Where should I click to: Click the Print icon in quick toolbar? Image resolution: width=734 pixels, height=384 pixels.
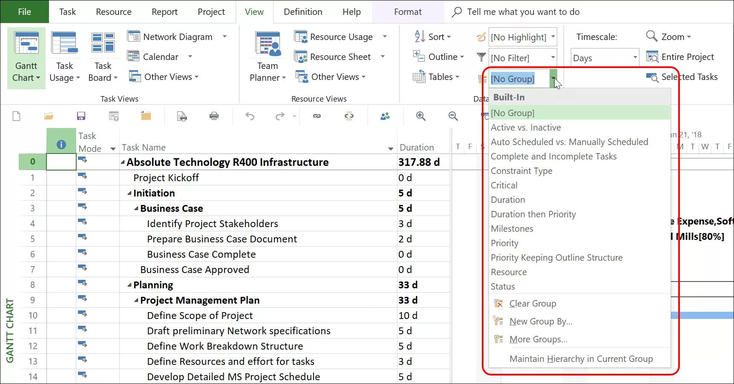(214, 116)
